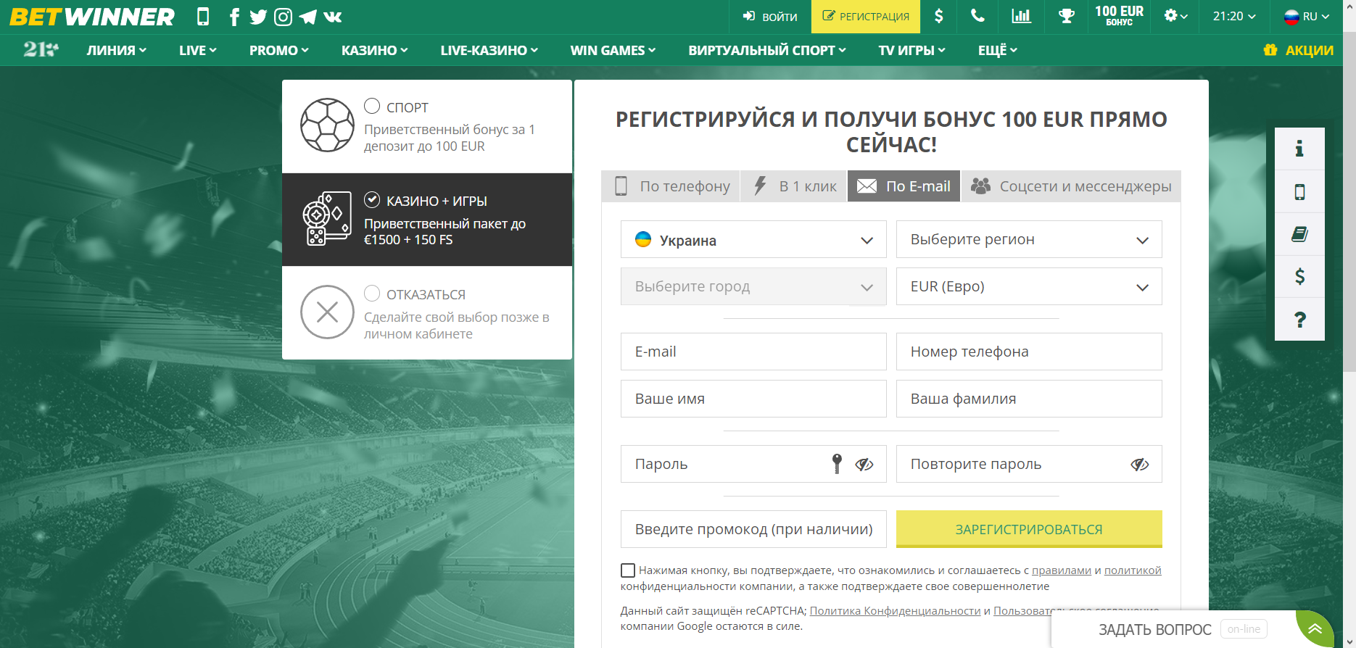Open the Instagram icon

pos(284,17)
